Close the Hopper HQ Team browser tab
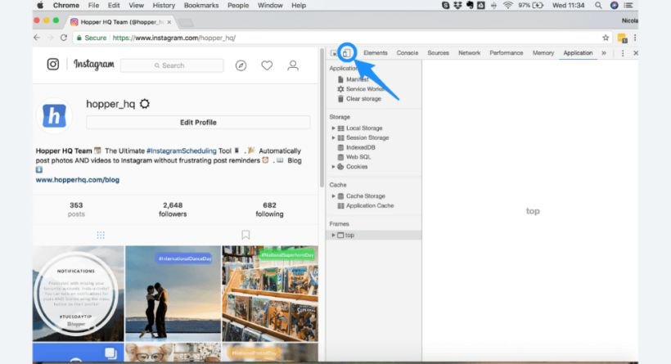 [169, 22]
